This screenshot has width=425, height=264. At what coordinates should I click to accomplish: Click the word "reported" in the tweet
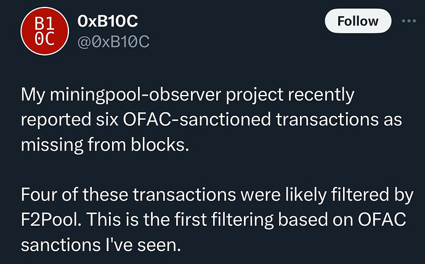coord(53,119)
